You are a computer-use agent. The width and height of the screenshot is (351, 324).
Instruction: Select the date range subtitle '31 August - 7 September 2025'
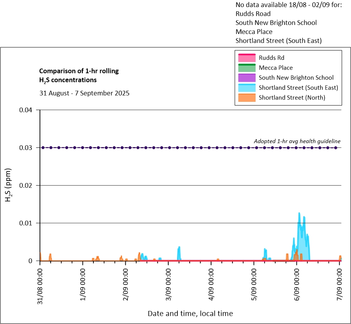pos(84,94)
